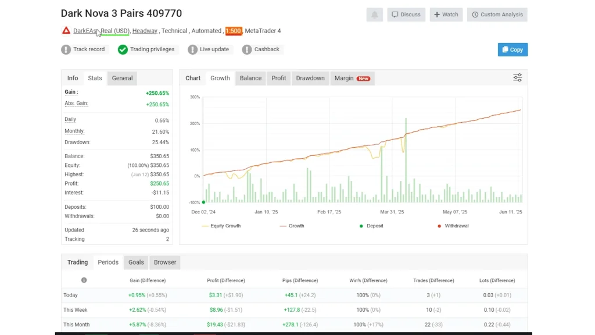595x335 pixels.
Task: Toggle Deposit markers in legend
Action: coord(371,226)
